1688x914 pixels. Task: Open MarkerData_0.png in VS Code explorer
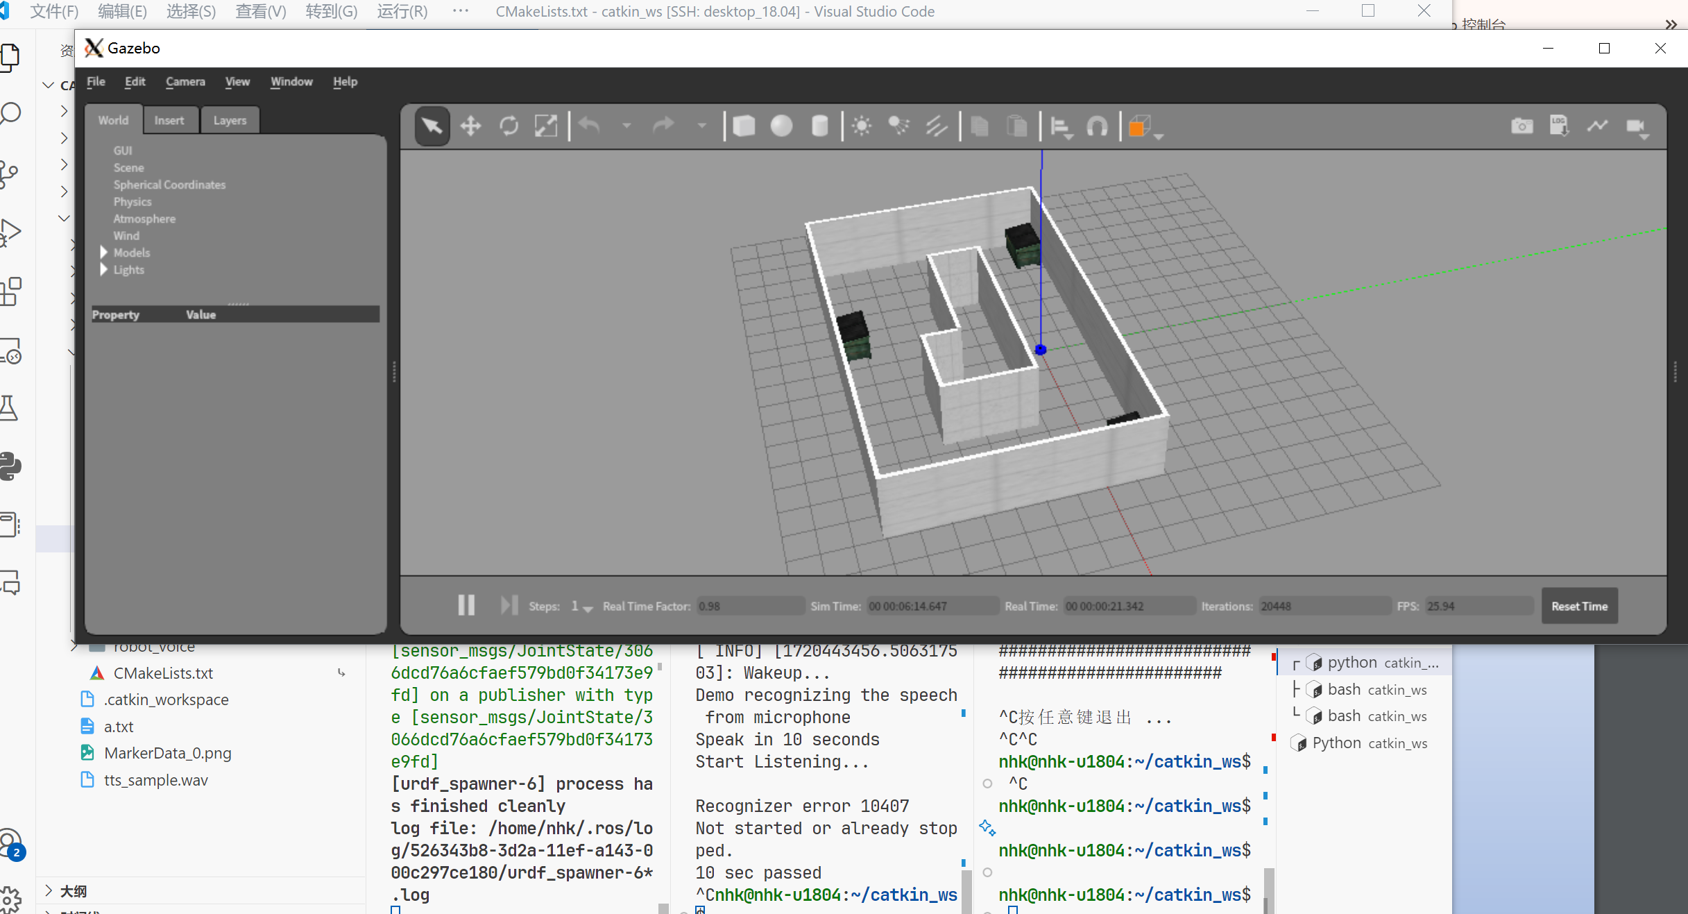168,753
